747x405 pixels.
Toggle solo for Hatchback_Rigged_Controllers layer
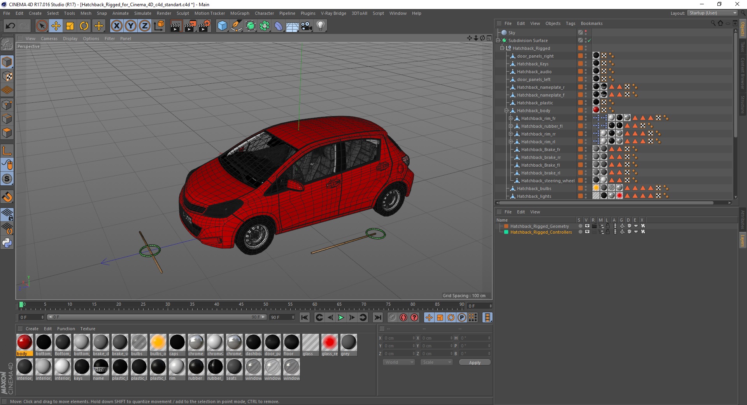pos(580,232)
